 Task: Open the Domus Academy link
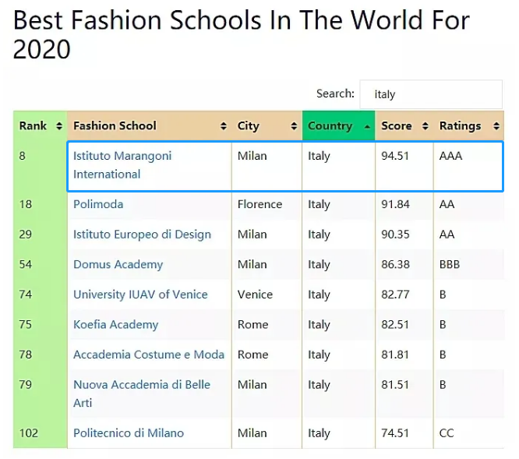point(118,264)
